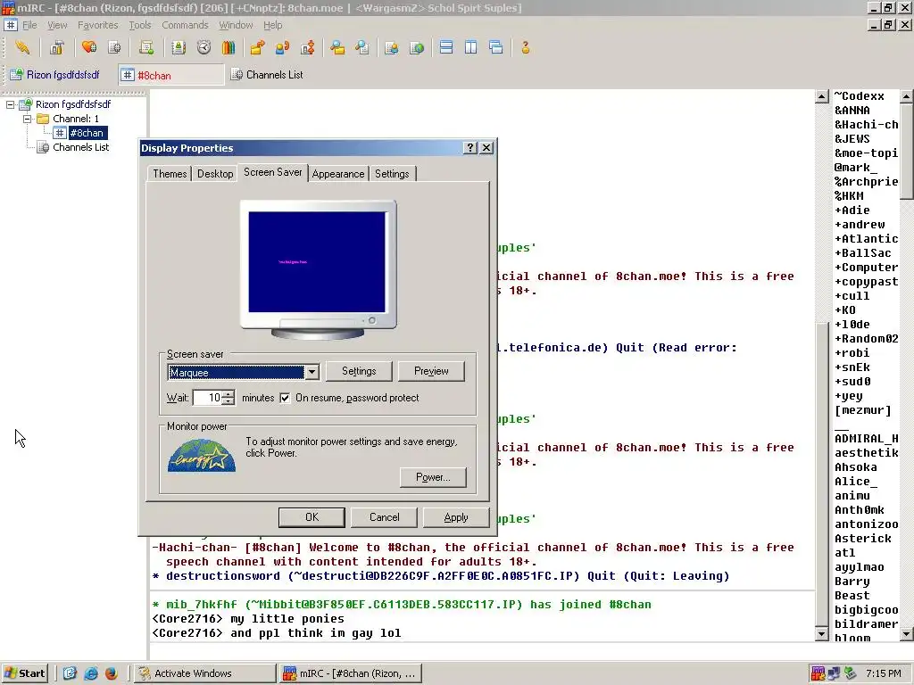
Task: Open the Tools menu
Action: [140, 25]
